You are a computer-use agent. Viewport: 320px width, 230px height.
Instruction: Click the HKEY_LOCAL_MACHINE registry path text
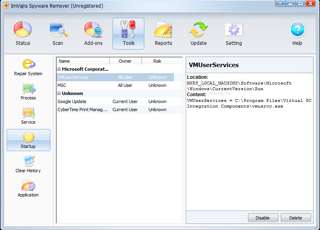tap(239, 86)
